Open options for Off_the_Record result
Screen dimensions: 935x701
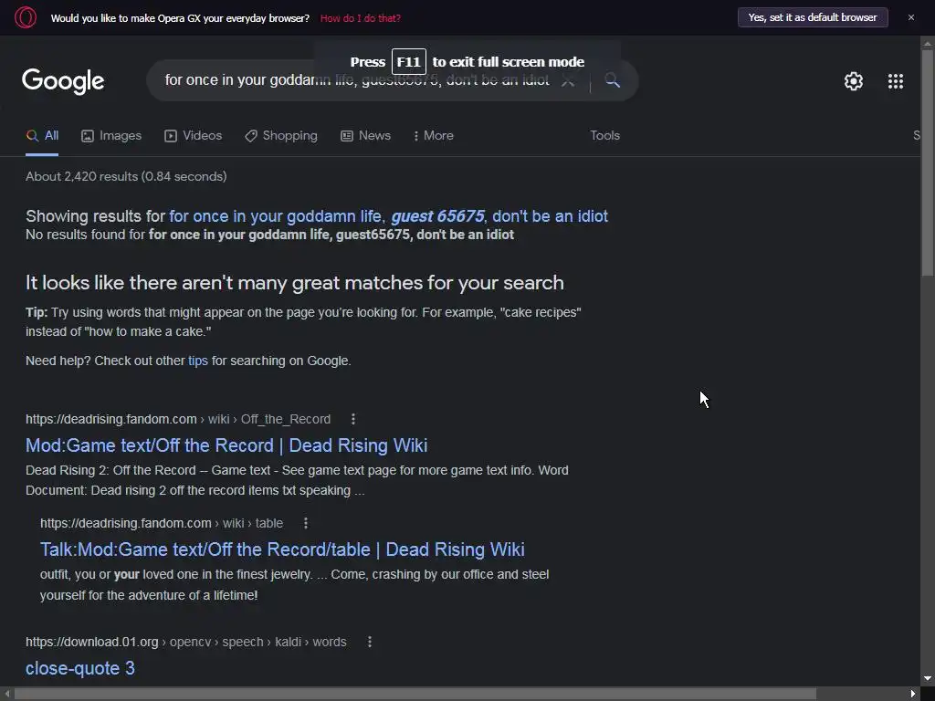[x=353, y=419]
